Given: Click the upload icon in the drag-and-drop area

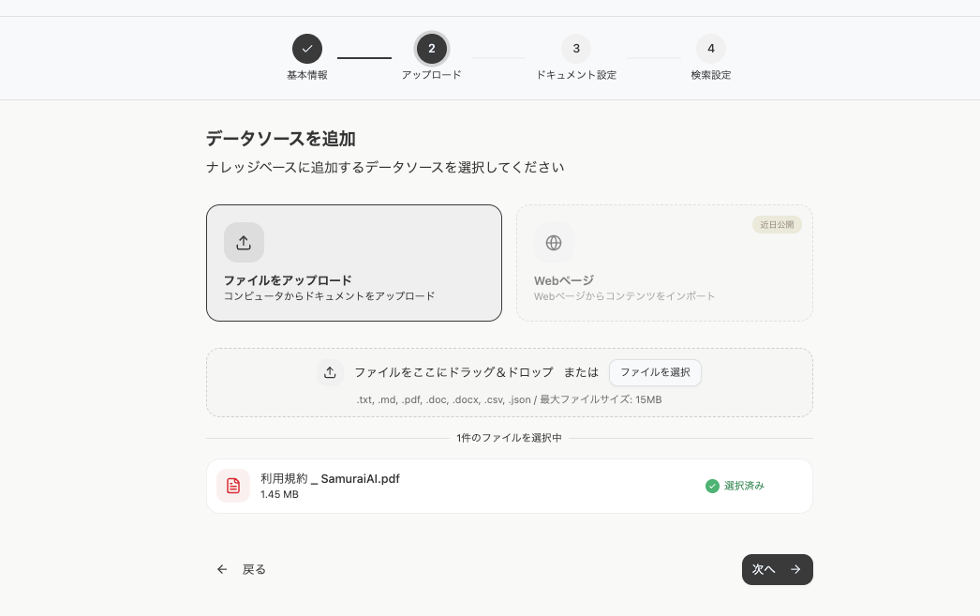Looking at the screenshot, I should pyautogui.click(x=330, y=372).
